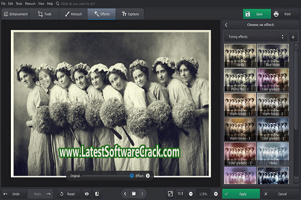Switch to the Retouch tab

73,14
